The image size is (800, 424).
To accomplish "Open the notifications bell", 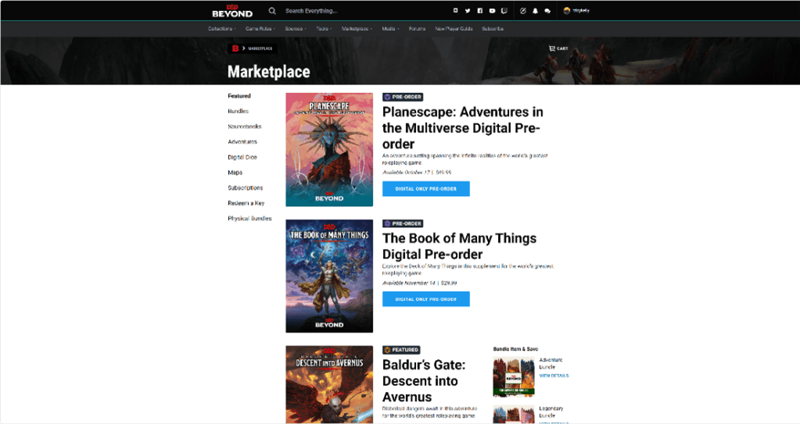I will [x=536, y=11].
